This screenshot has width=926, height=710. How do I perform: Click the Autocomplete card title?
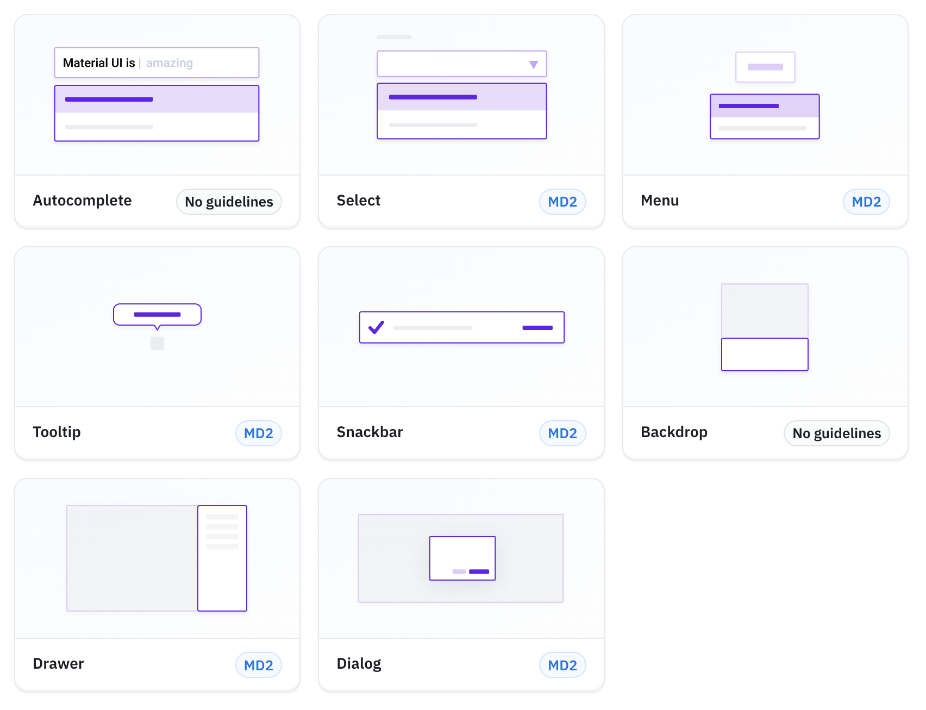pyautogui.click(x=82, y=201)
